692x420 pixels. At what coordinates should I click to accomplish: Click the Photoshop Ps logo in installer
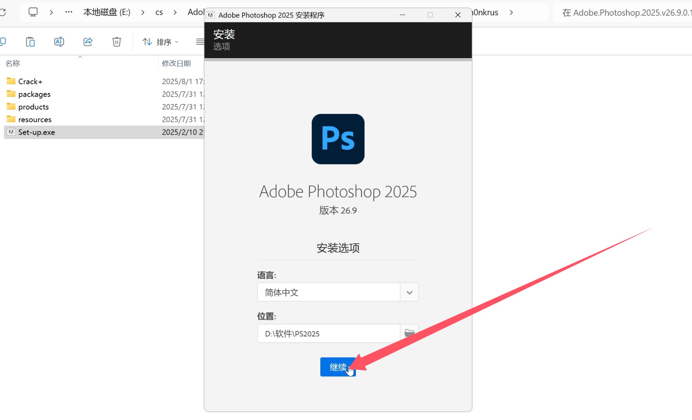click(338, 139)
